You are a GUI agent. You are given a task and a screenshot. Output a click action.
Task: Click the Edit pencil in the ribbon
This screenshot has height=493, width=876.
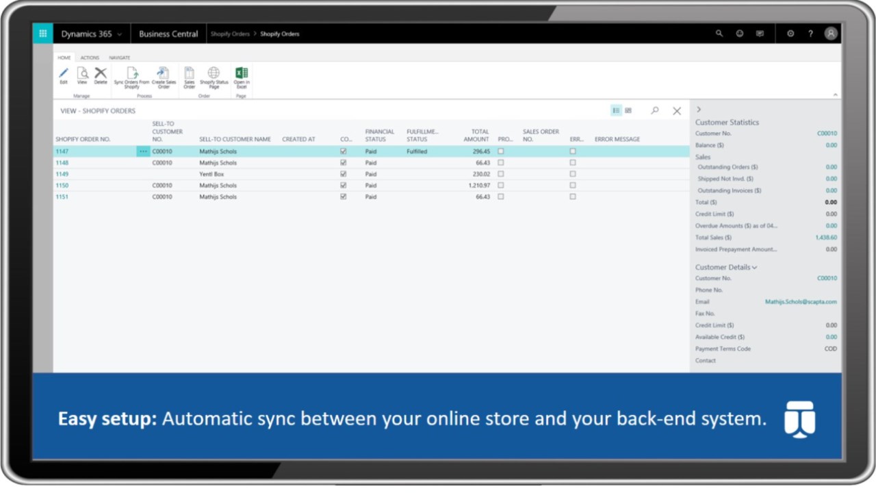click(x=64, y=75)
